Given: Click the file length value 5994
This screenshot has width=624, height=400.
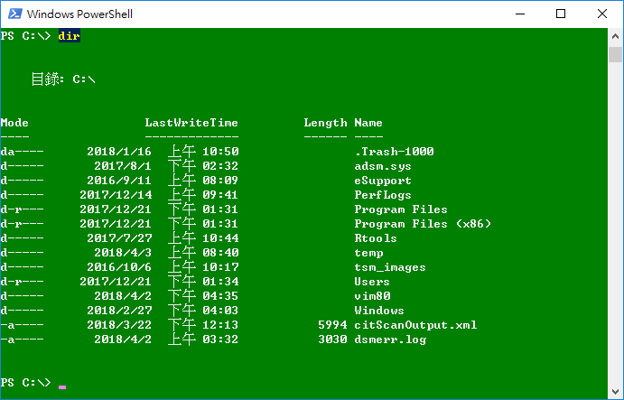Looking at the screenshot, I should tap(332, 325).
